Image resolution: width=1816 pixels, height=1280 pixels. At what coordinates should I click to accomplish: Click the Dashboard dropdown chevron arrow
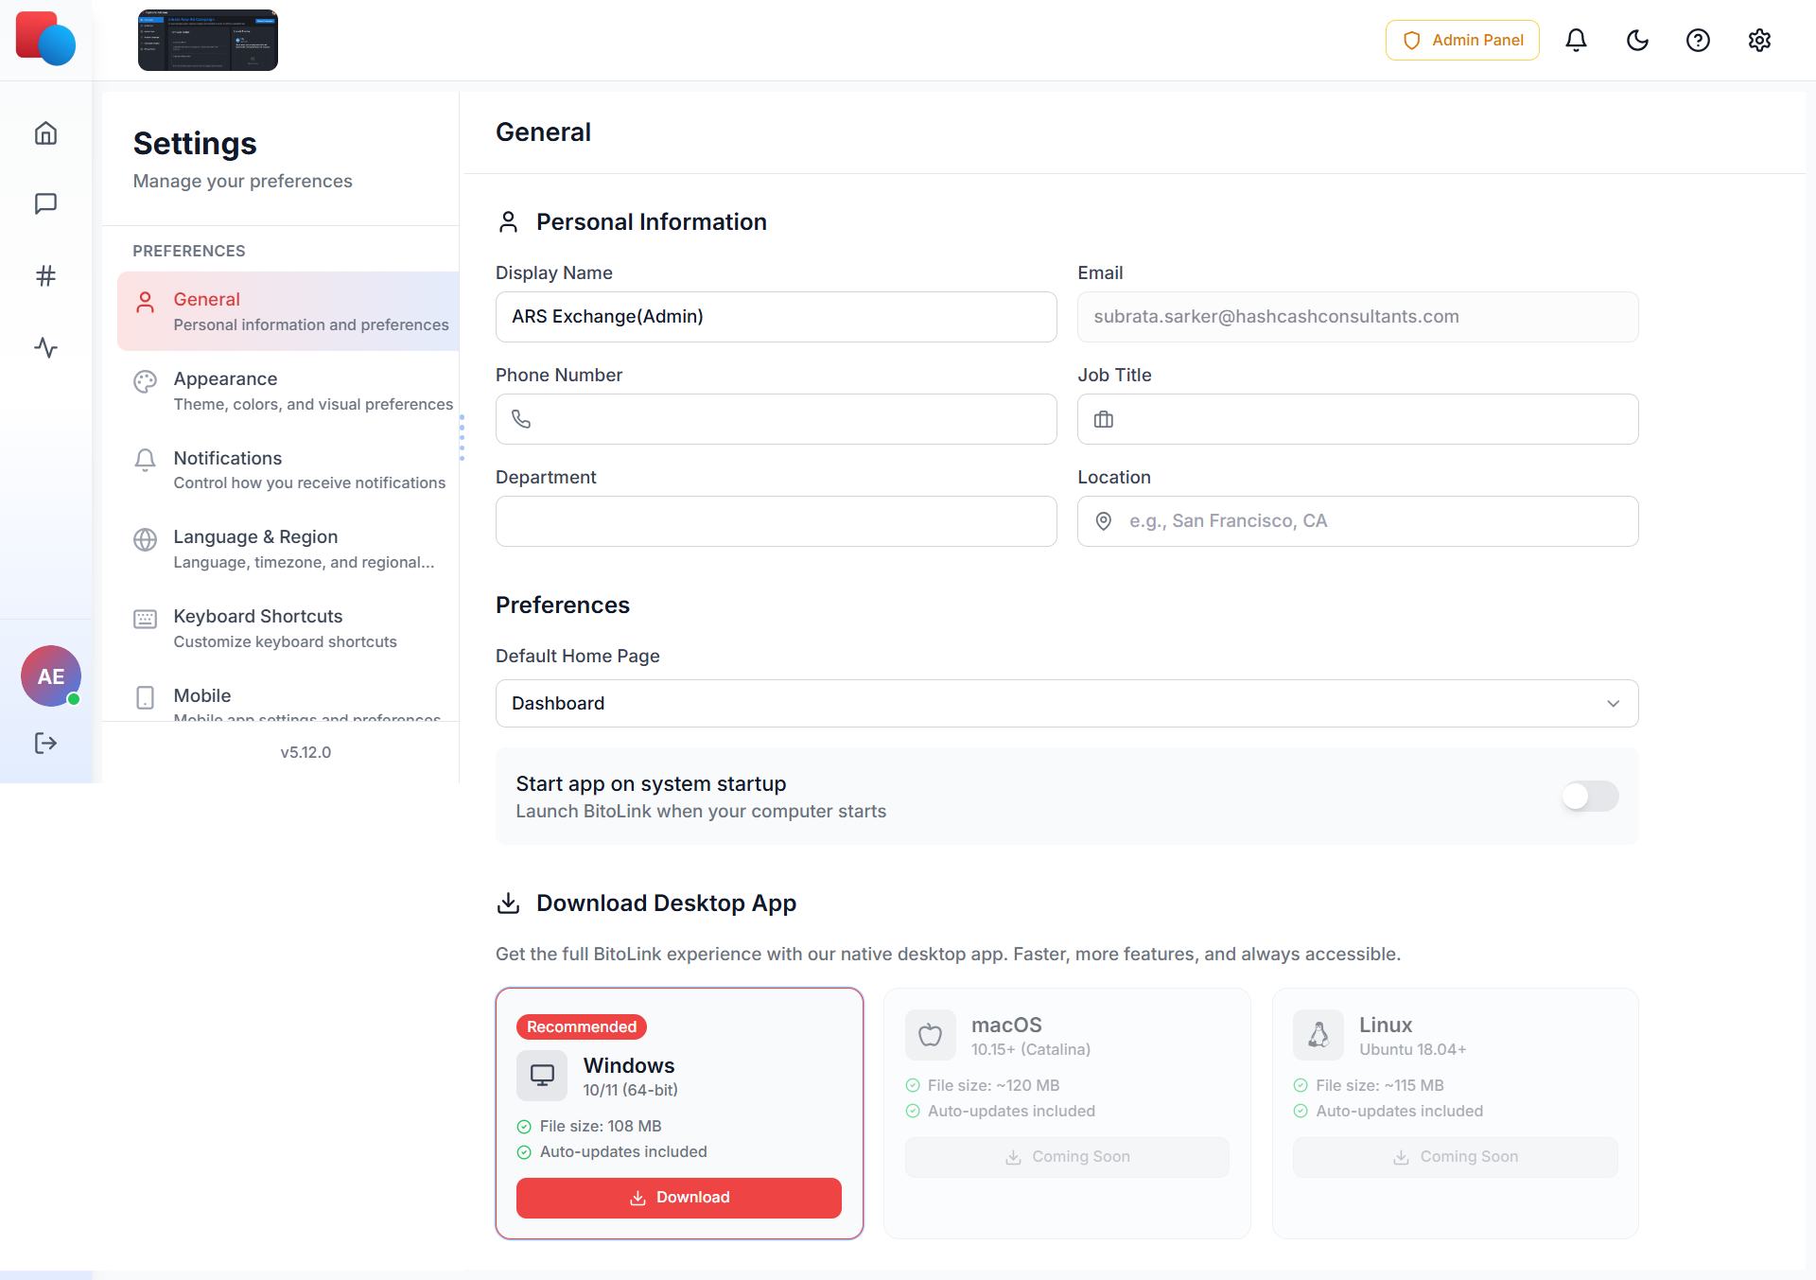coord(1613,704)
